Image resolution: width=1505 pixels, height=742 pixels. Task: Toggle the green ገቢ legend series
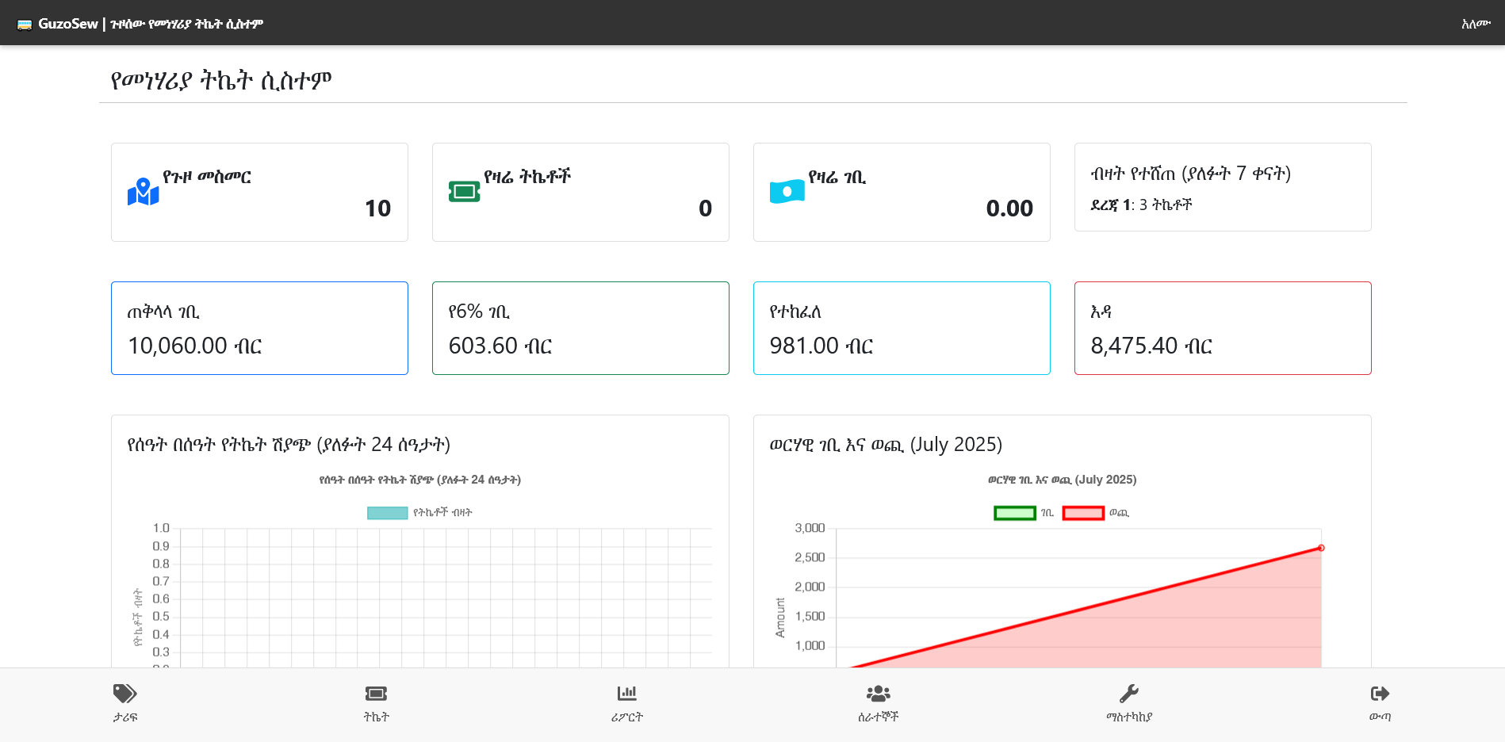tap(1024, 513)
